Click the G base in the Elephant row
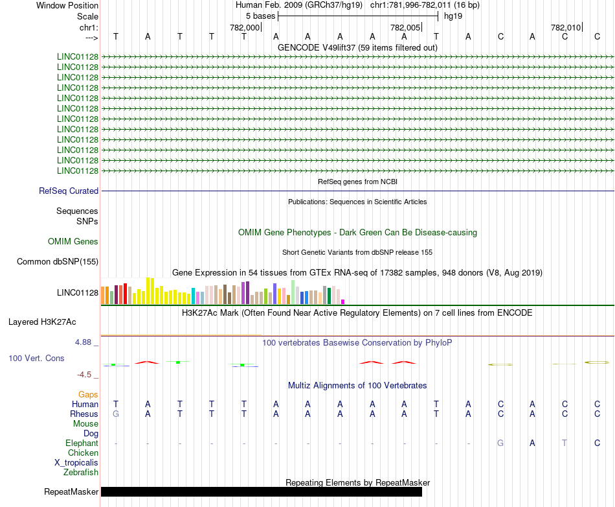Screen dimensions: 615x507 click(500, 443)
